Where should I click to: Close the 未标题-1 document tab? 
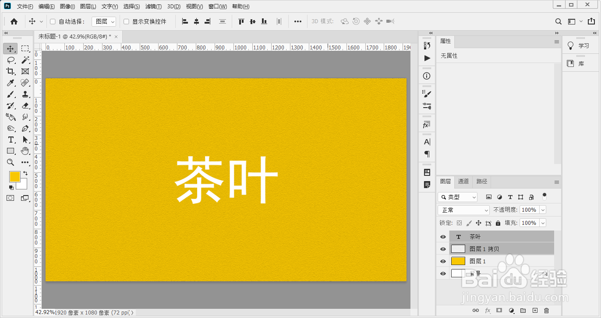click(x=116, y=36)
